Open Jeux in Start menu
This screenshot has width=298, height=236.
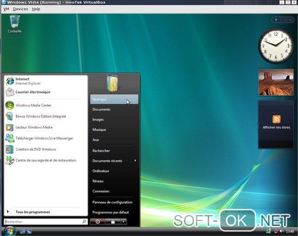pyautogui.click(x=96, y=140)
